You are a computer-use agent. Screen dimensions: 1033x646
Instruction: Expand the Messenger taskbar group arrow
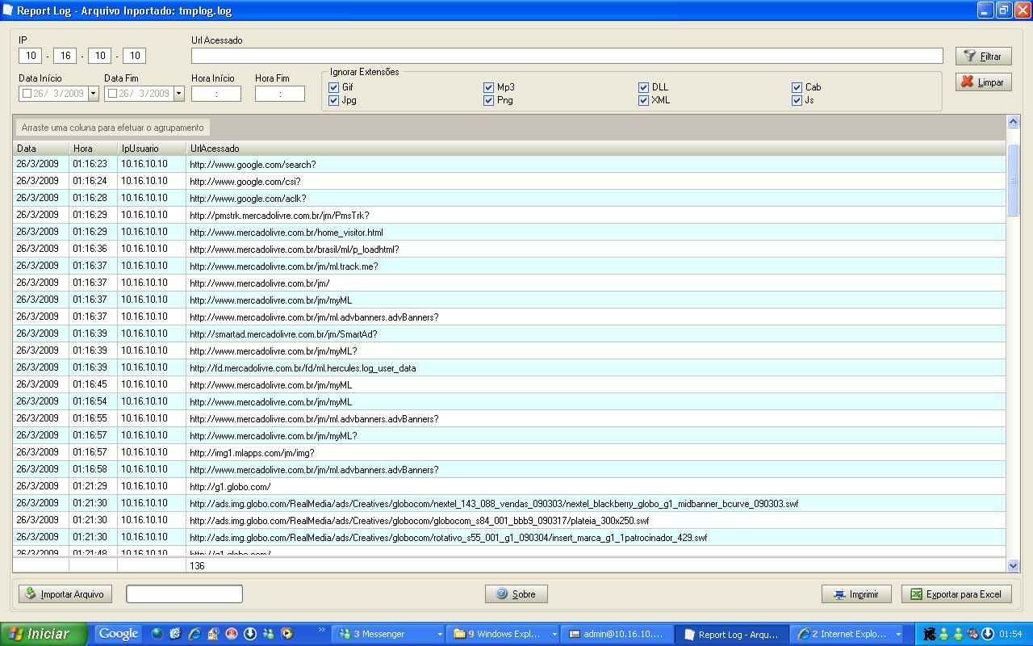coord(440,634)
